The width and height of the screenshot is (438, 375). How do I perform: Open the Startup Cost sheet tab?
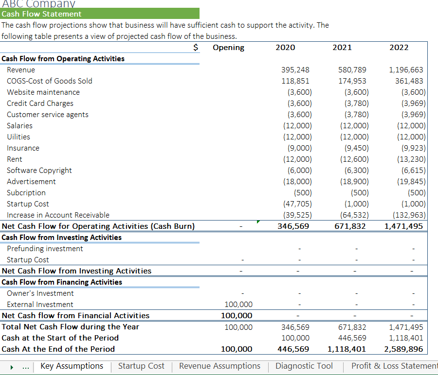pyautogui.click(x=141, y=366)
